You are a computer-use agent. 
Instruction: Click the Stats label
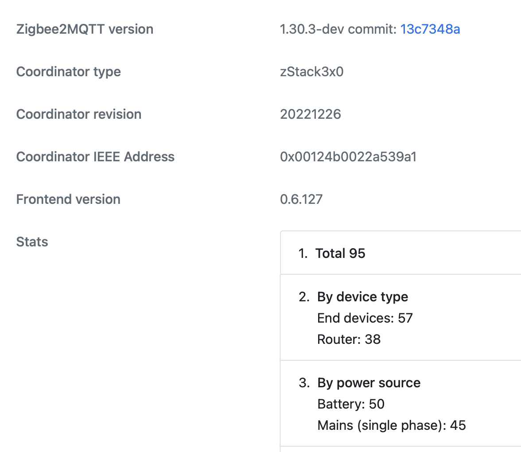pos(31,242)
